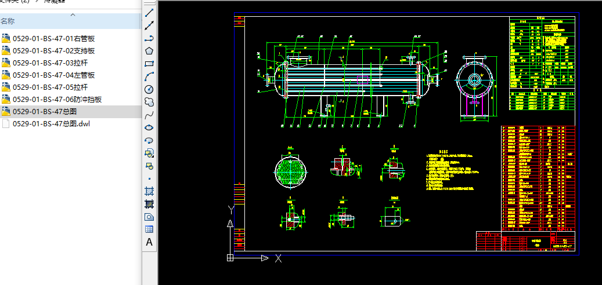Select file 0529-01-BS-47-02支持板
Viewport: 602px width, 285px height.
(x=53, y=51)
